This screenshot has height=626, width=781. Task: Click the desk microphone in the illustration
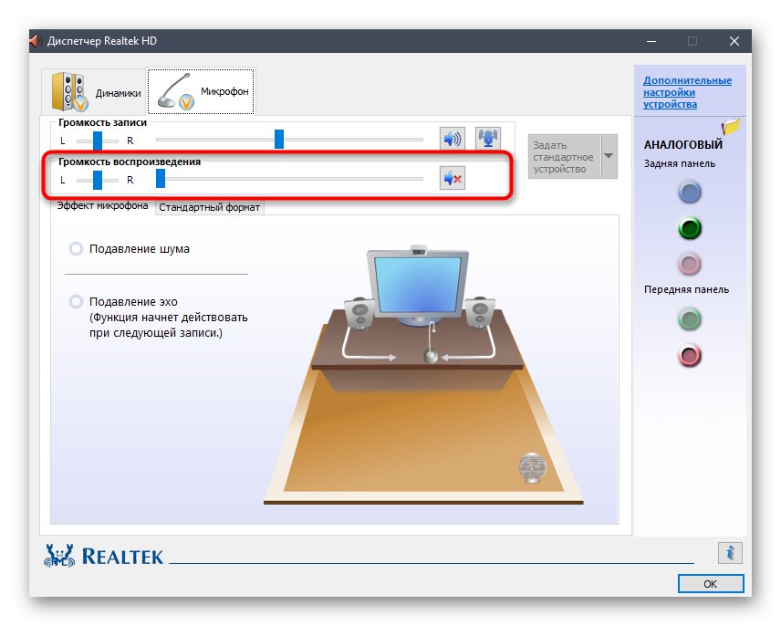431,344
